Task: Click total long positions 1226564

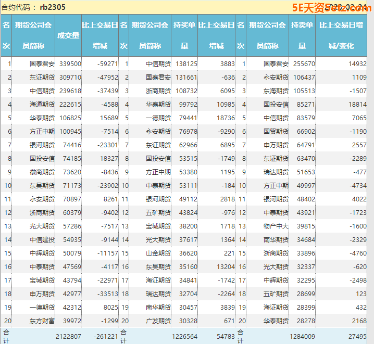Action: [x=184, y=336]
